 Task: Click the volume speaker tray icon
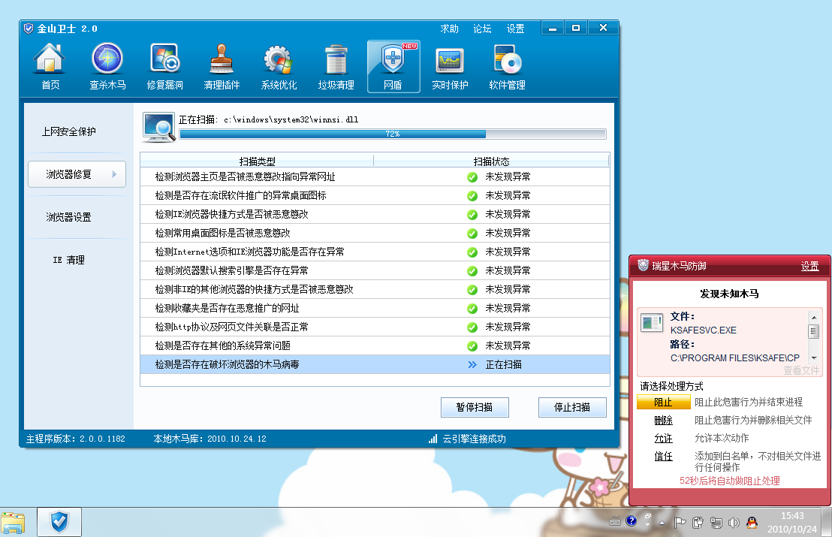click(734, 523)
